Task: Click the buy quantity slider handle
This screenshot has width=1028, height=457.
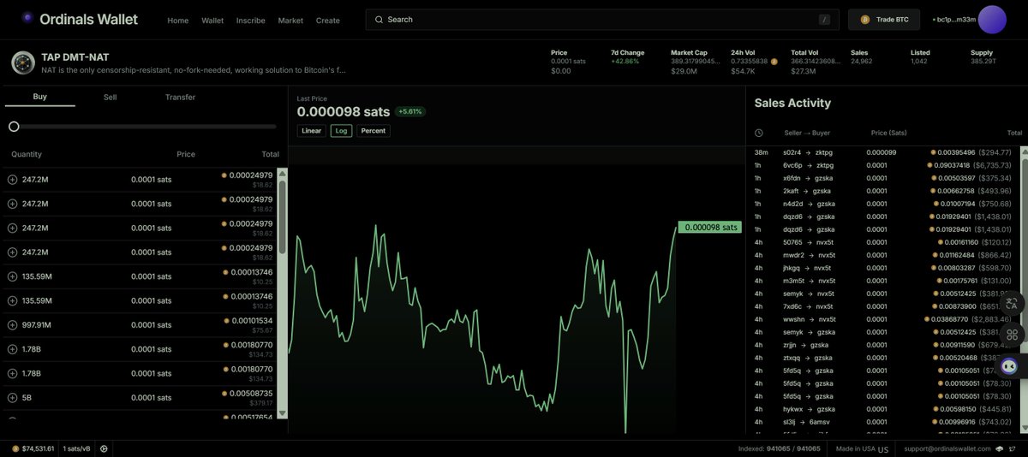Action: click(14, 127)
